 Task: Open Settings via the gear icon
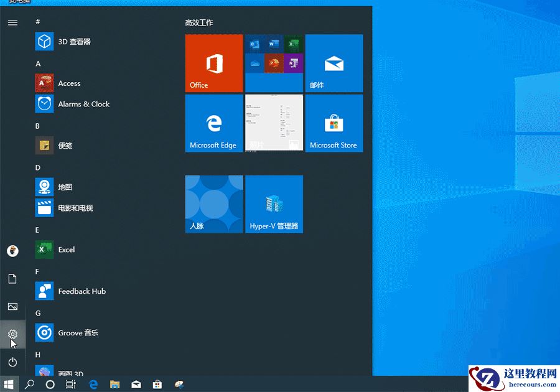pyautogui.click(x=12, y=334)
